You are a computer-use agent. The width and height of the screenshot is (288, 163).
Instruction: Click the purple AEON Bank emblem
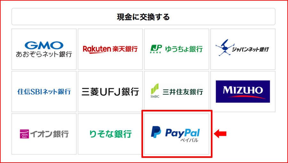click(24, 134)
